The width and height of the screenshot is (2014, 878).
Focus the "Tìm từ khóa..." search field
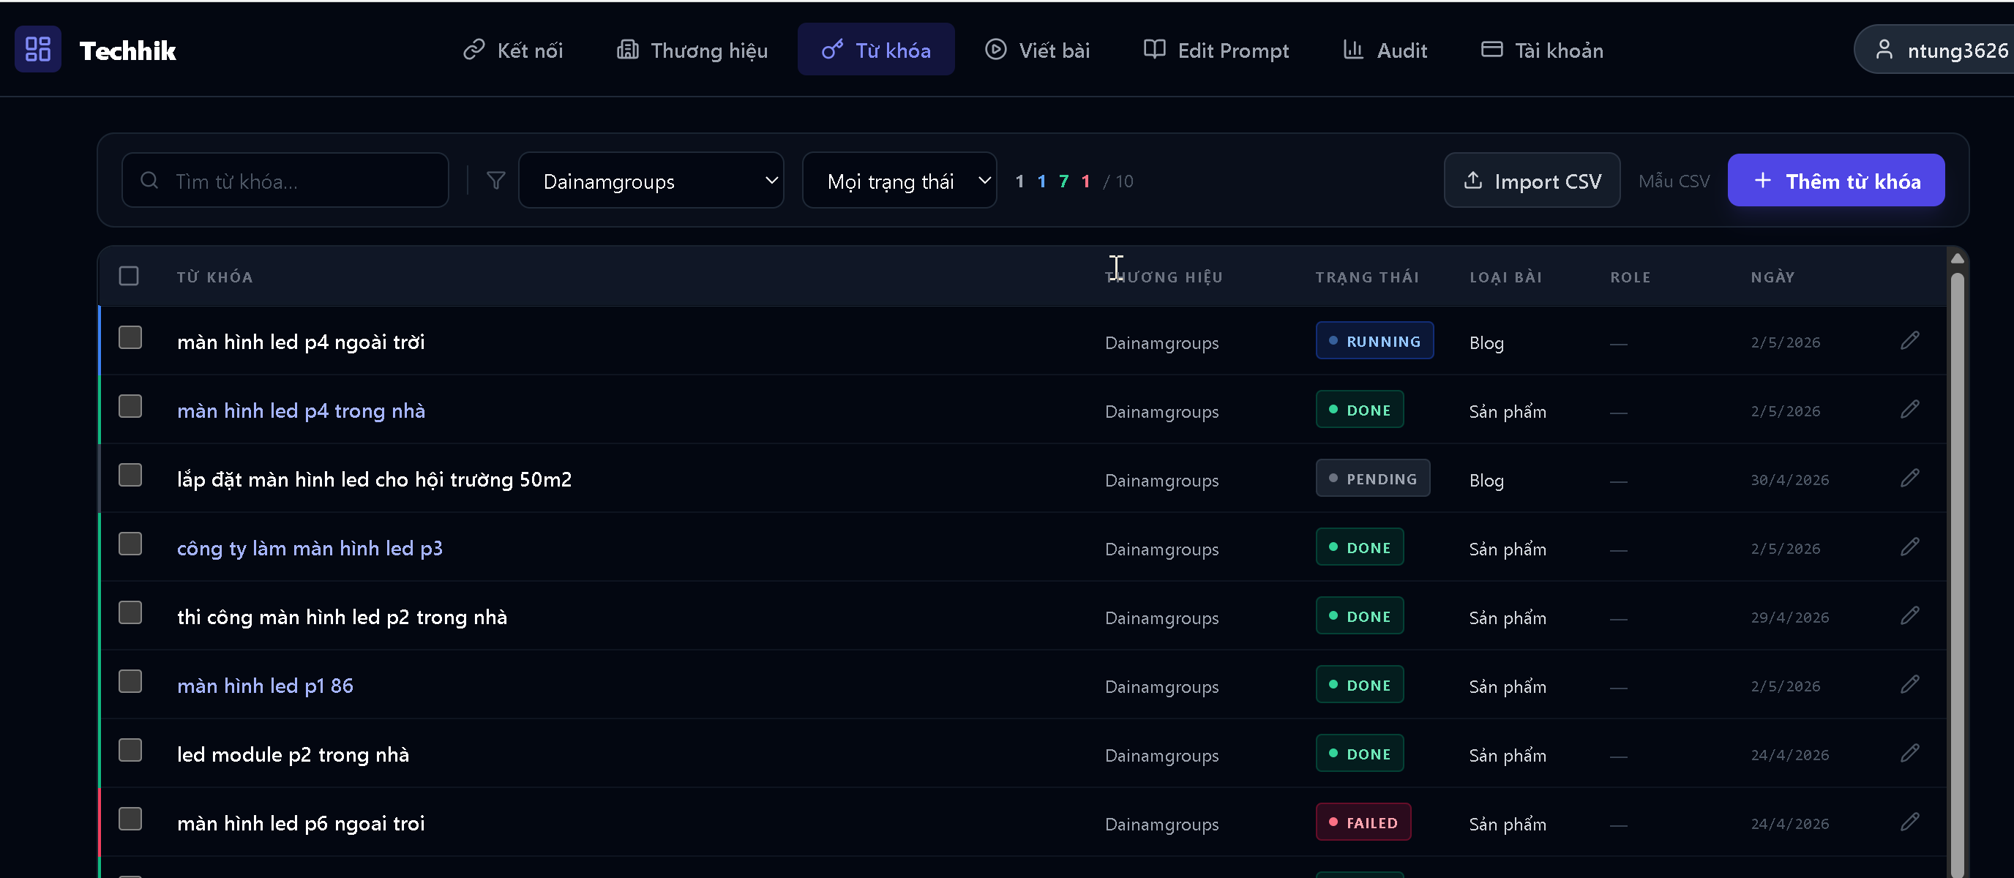pos(285,181)
